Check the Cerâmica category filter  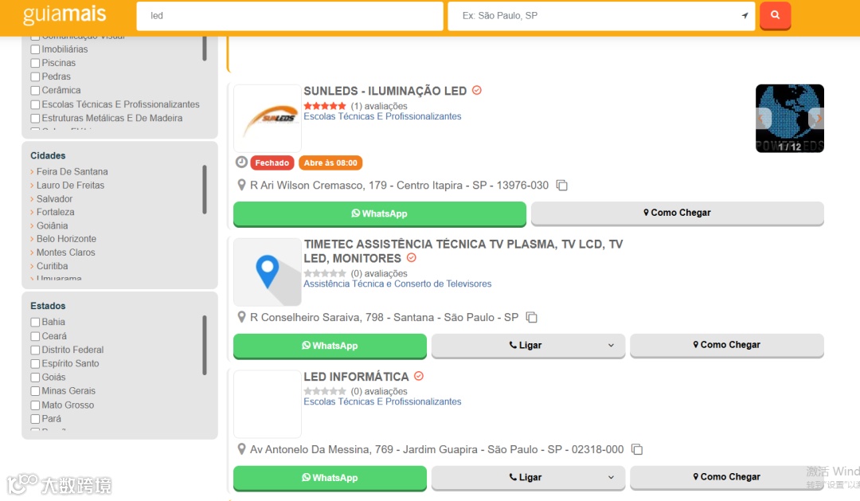pos(35,91)
